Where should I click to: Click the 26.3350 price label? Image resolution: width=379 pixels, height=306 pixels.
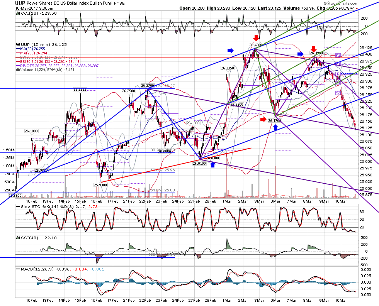click(x=228, y=68)
